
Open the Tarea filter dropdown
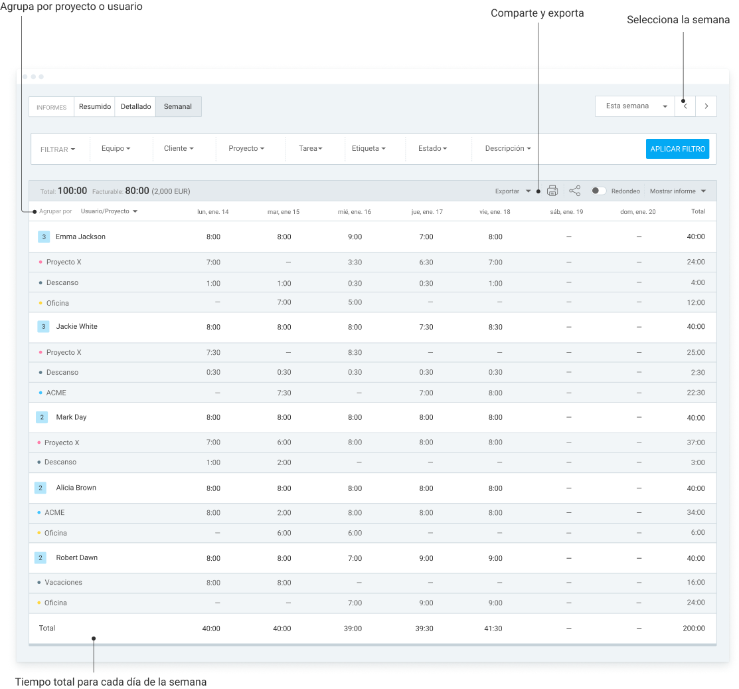[311, 149]
